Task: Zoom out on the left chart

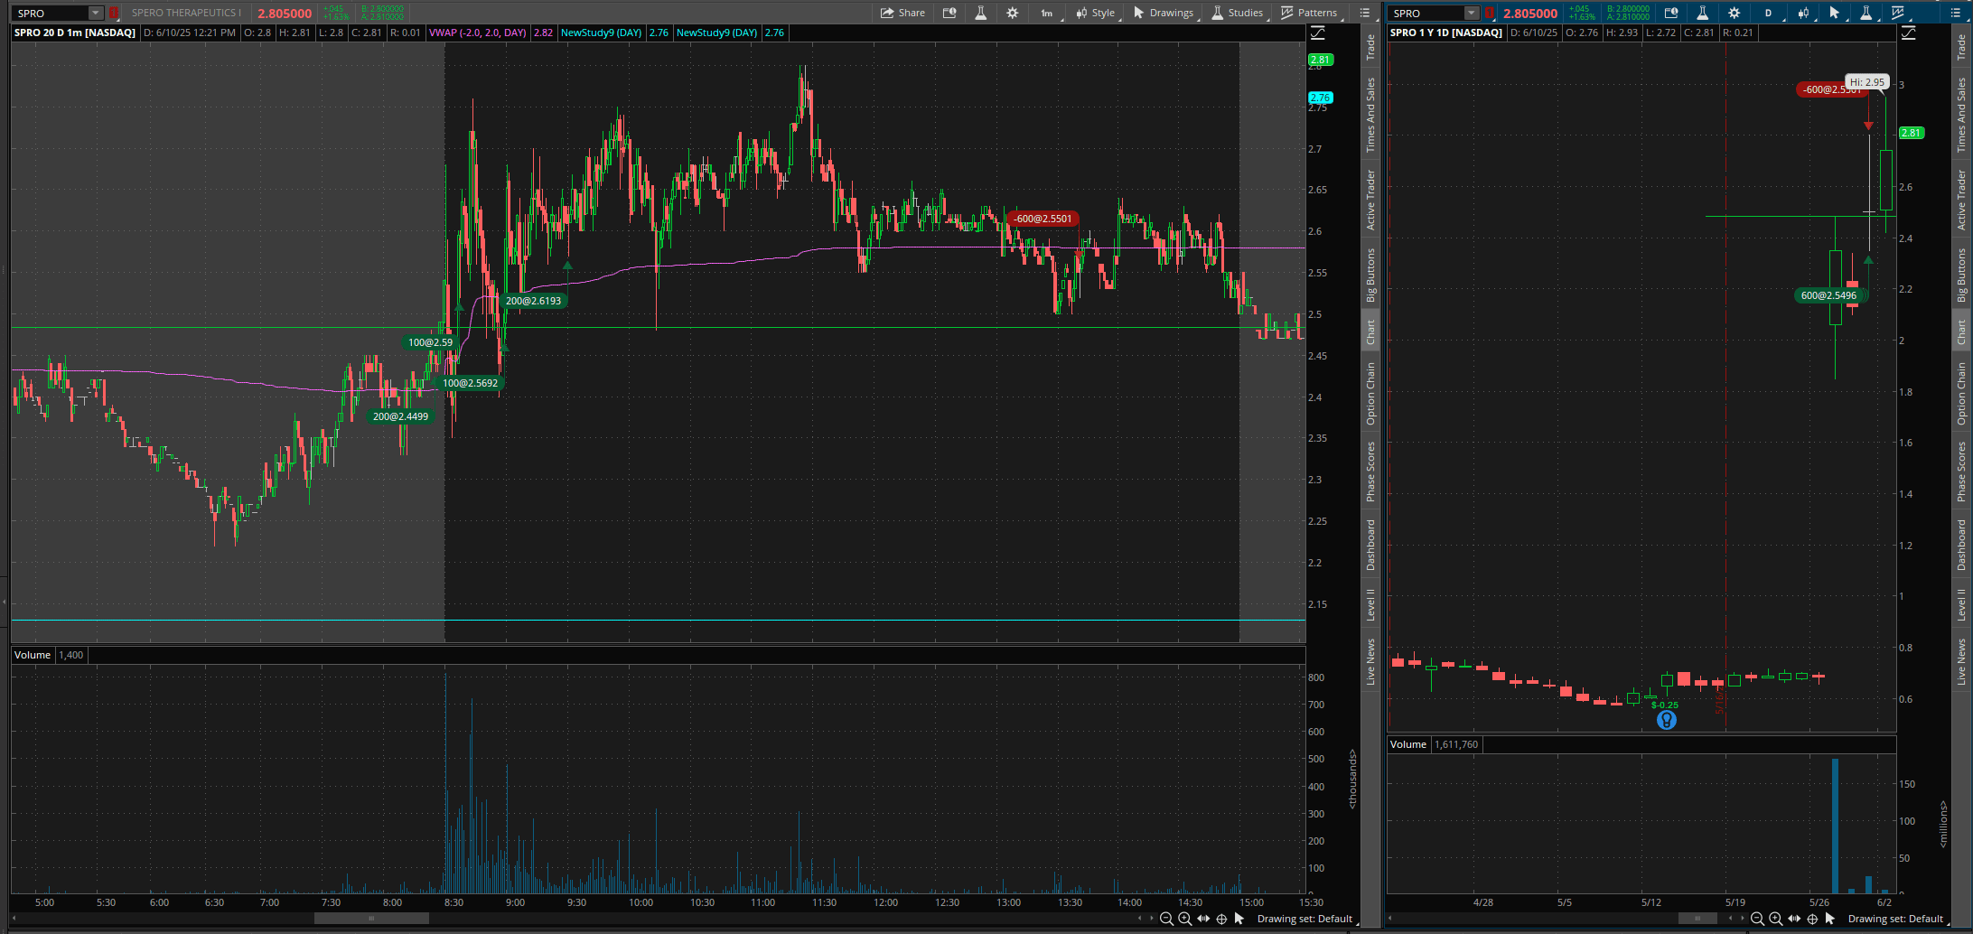Action: pyautogui.click(x=1166, y=919)
